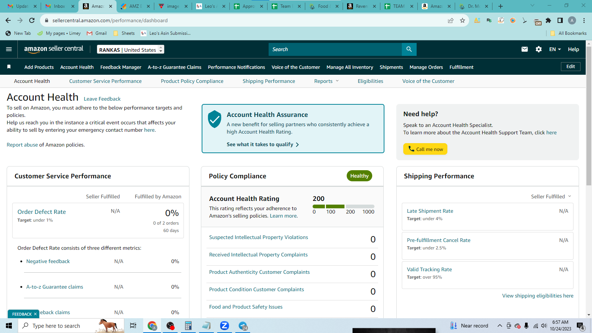592x333 pixels.
Task: Click the Amazon Seller Central logo
Action: (54, 49)
